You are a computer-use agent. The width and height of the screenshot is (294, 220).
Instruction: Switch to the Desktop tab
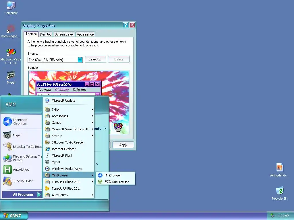[x=46, y=34]
